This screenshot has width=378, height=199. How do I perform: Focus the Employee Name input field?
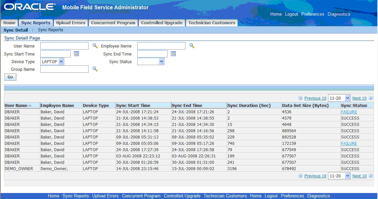pos(161,46)
